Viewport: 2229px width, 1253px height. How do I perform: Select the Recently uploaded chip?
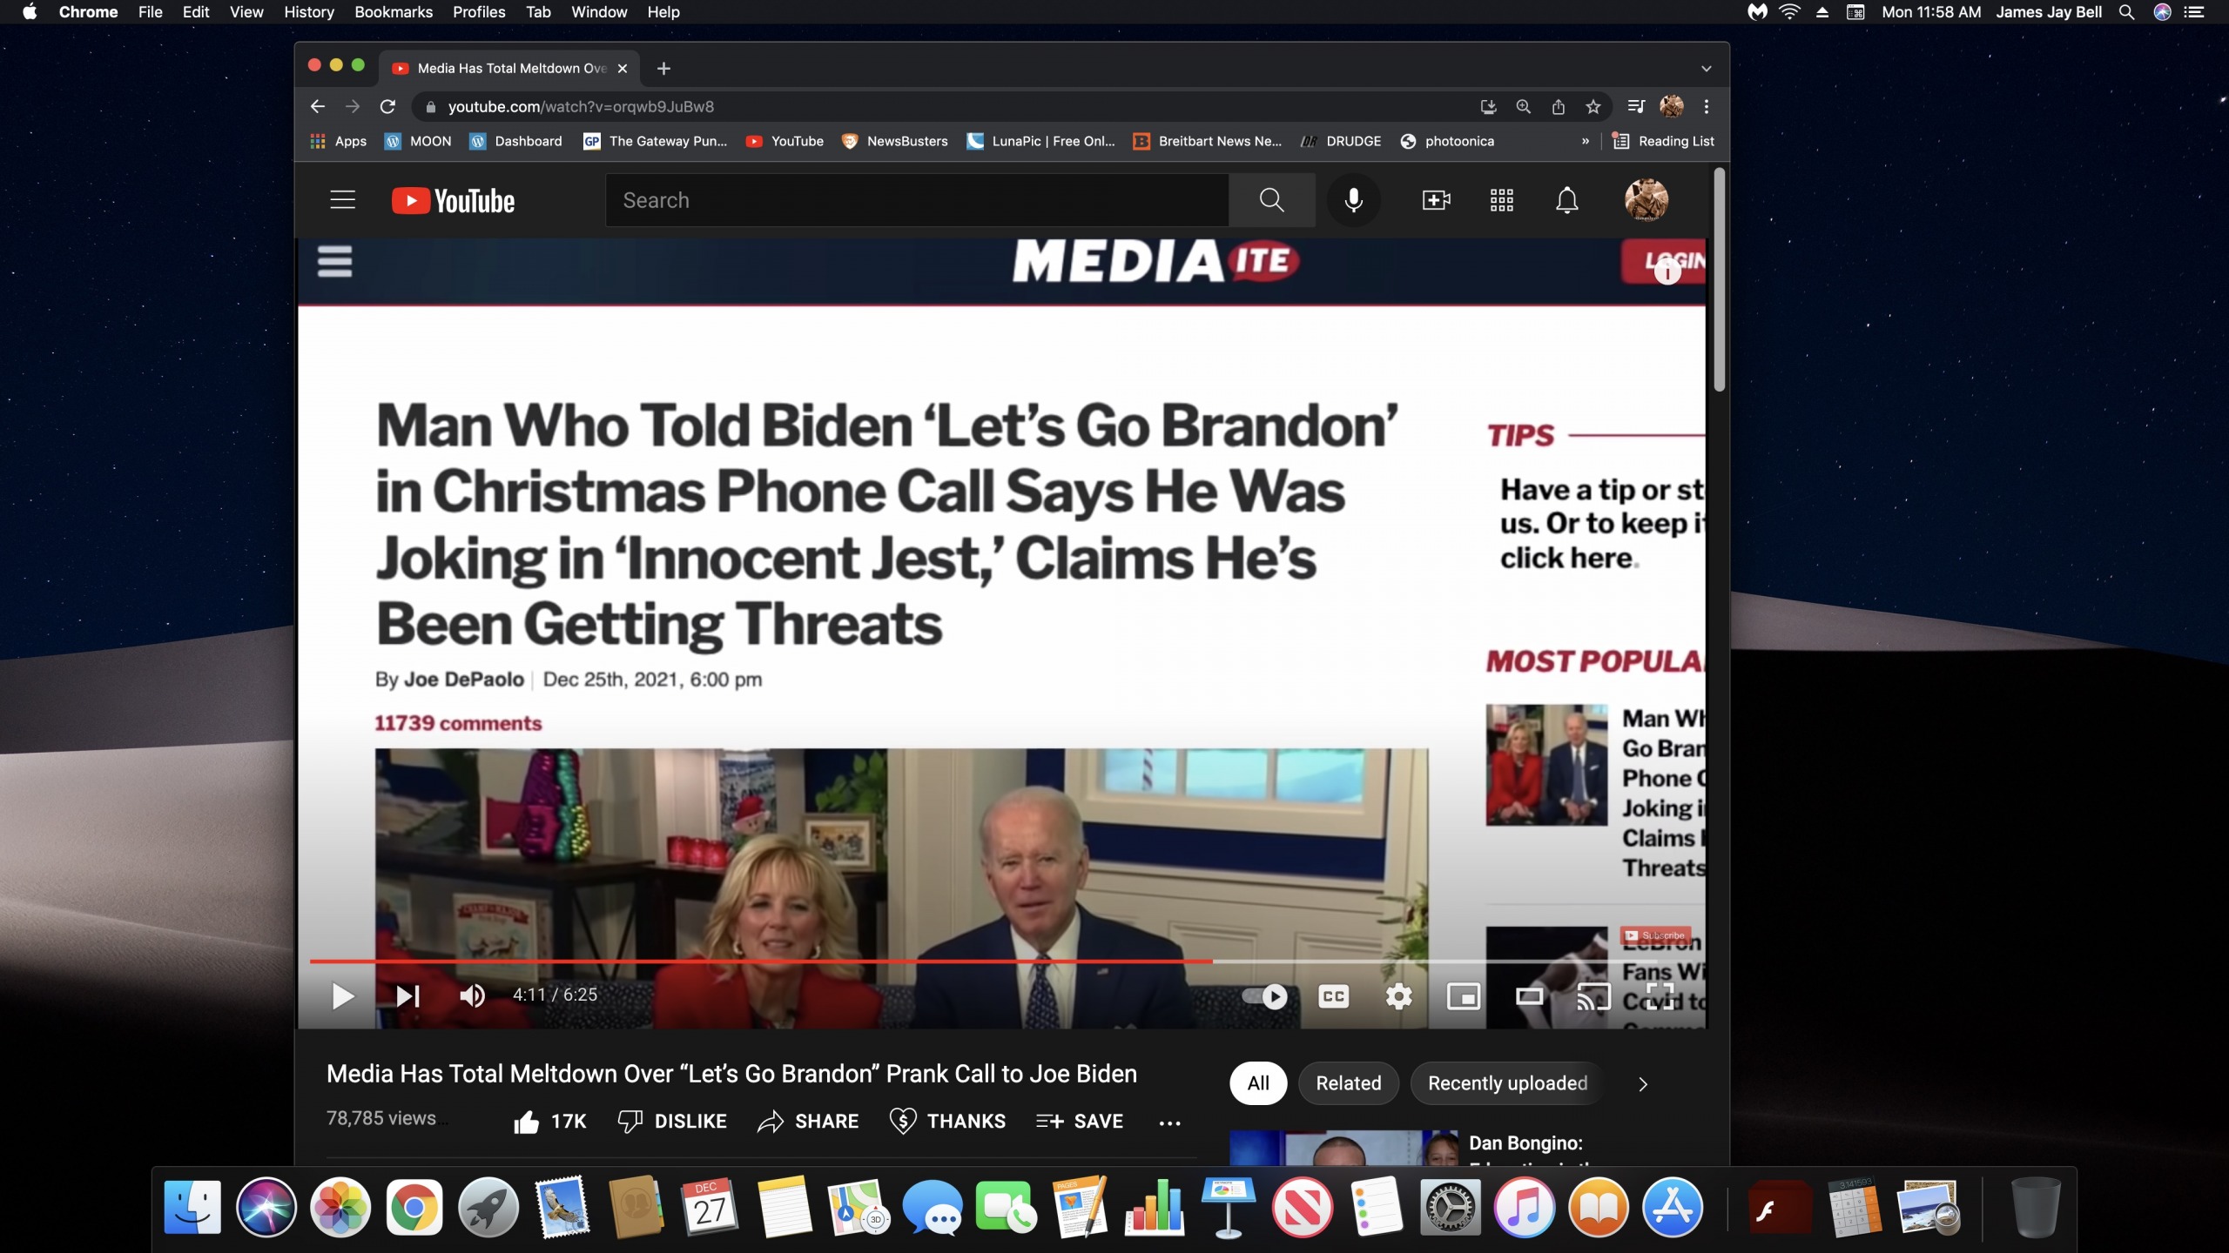tap(1507, 1083)
